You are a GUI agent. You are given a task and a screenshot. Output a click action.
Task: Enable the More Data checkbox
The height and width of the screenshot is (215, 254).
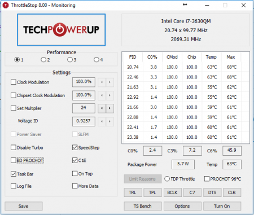[x=75, y=186]
